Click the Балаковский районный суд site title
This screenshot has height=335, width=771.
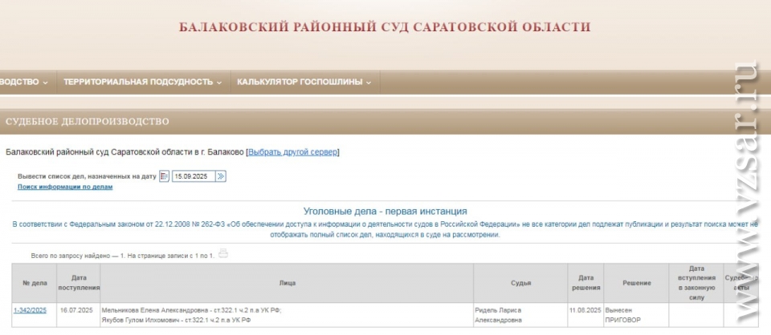(x=385, y=27)
